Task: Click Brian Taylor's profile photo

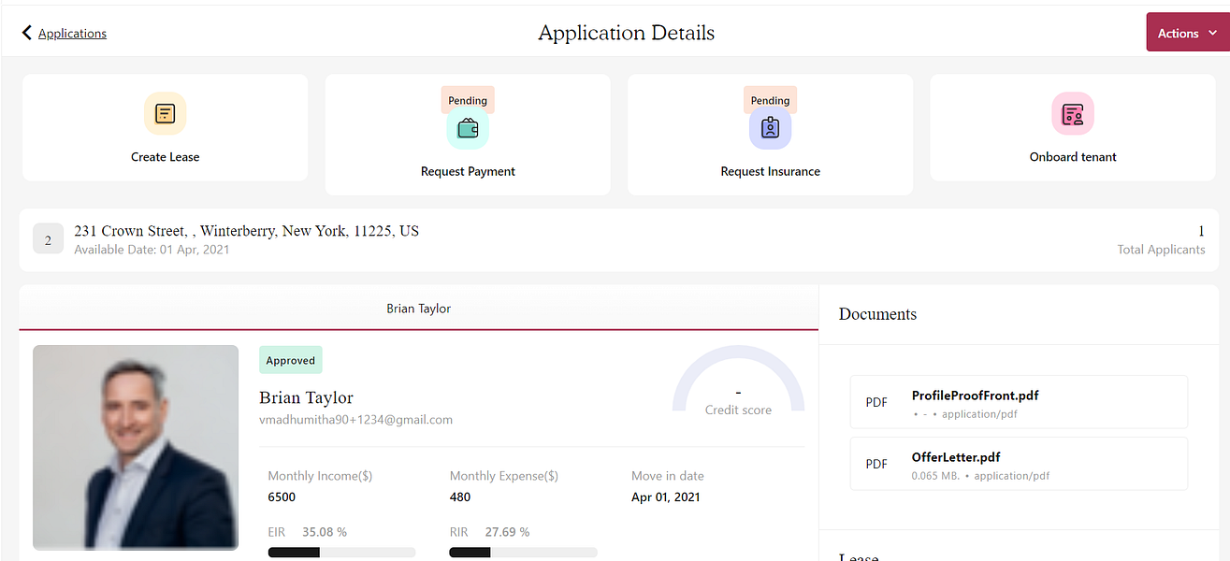Action: pyautogui.click(x=136, y=447)
